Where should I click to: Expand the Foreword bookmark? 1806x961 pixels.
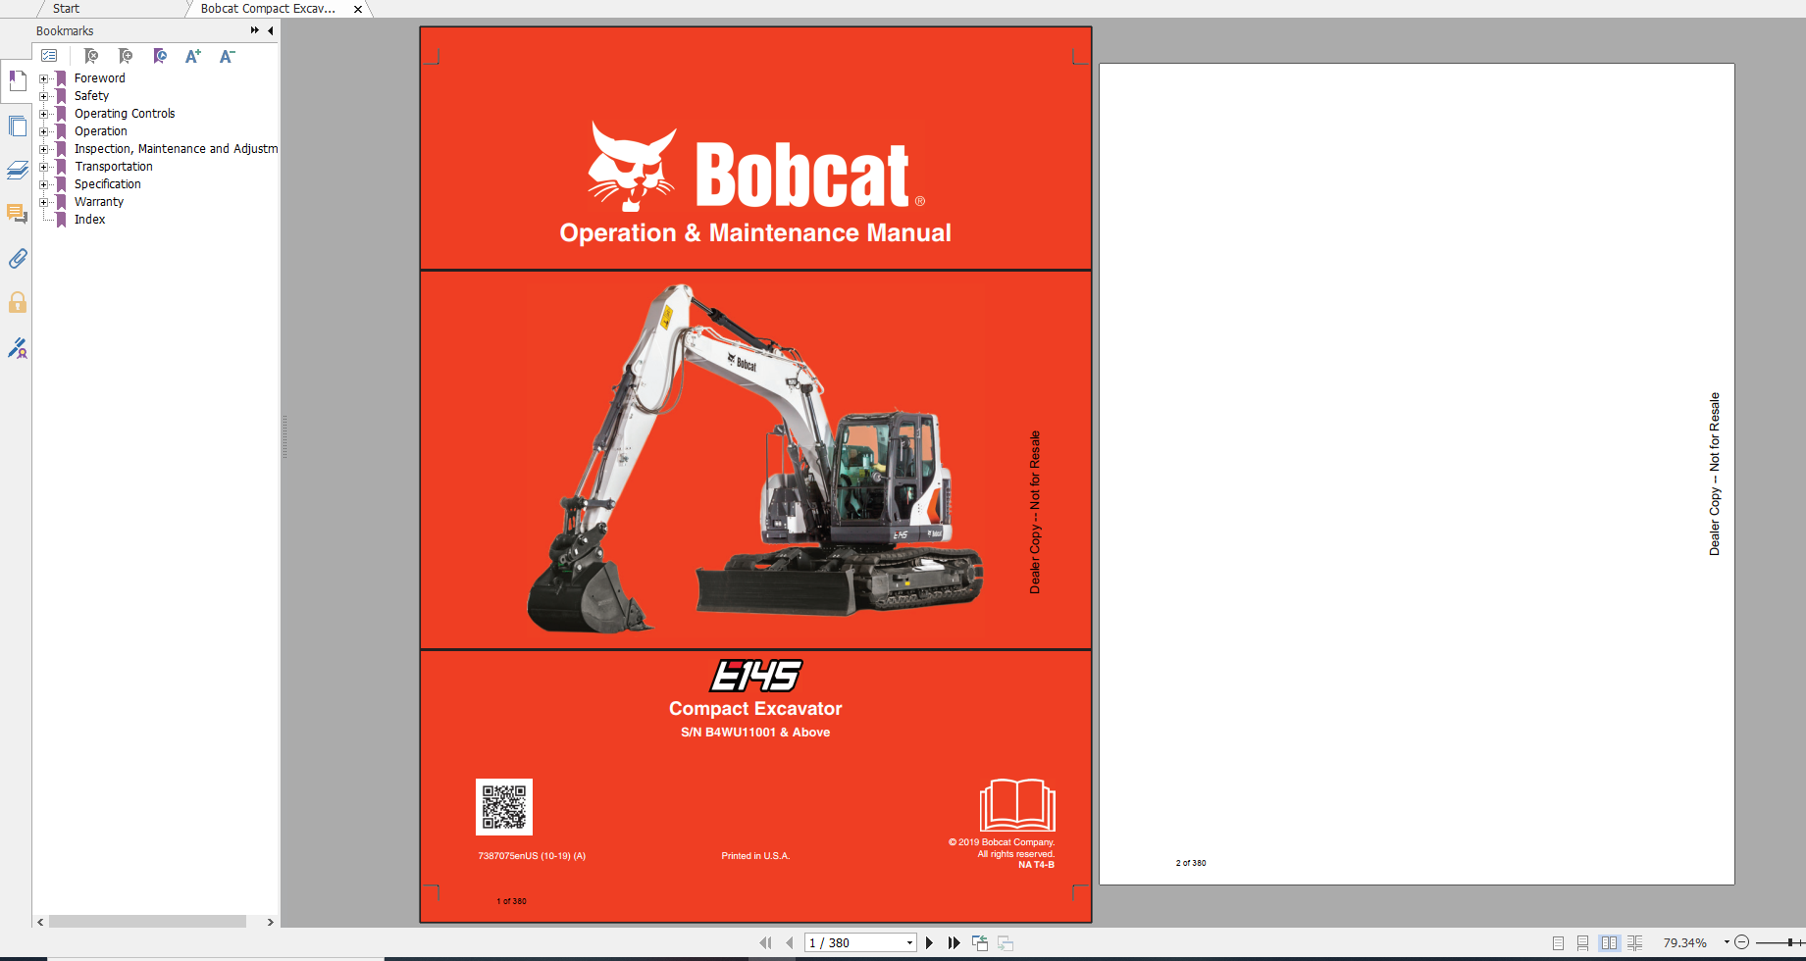pyautogui.click(x=43, y=78)
